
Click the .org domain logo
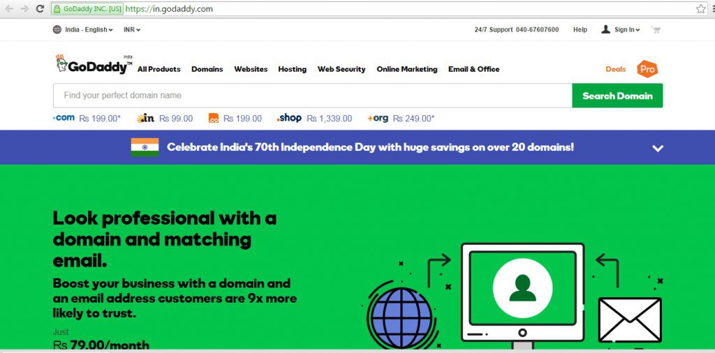click(378, 119)
